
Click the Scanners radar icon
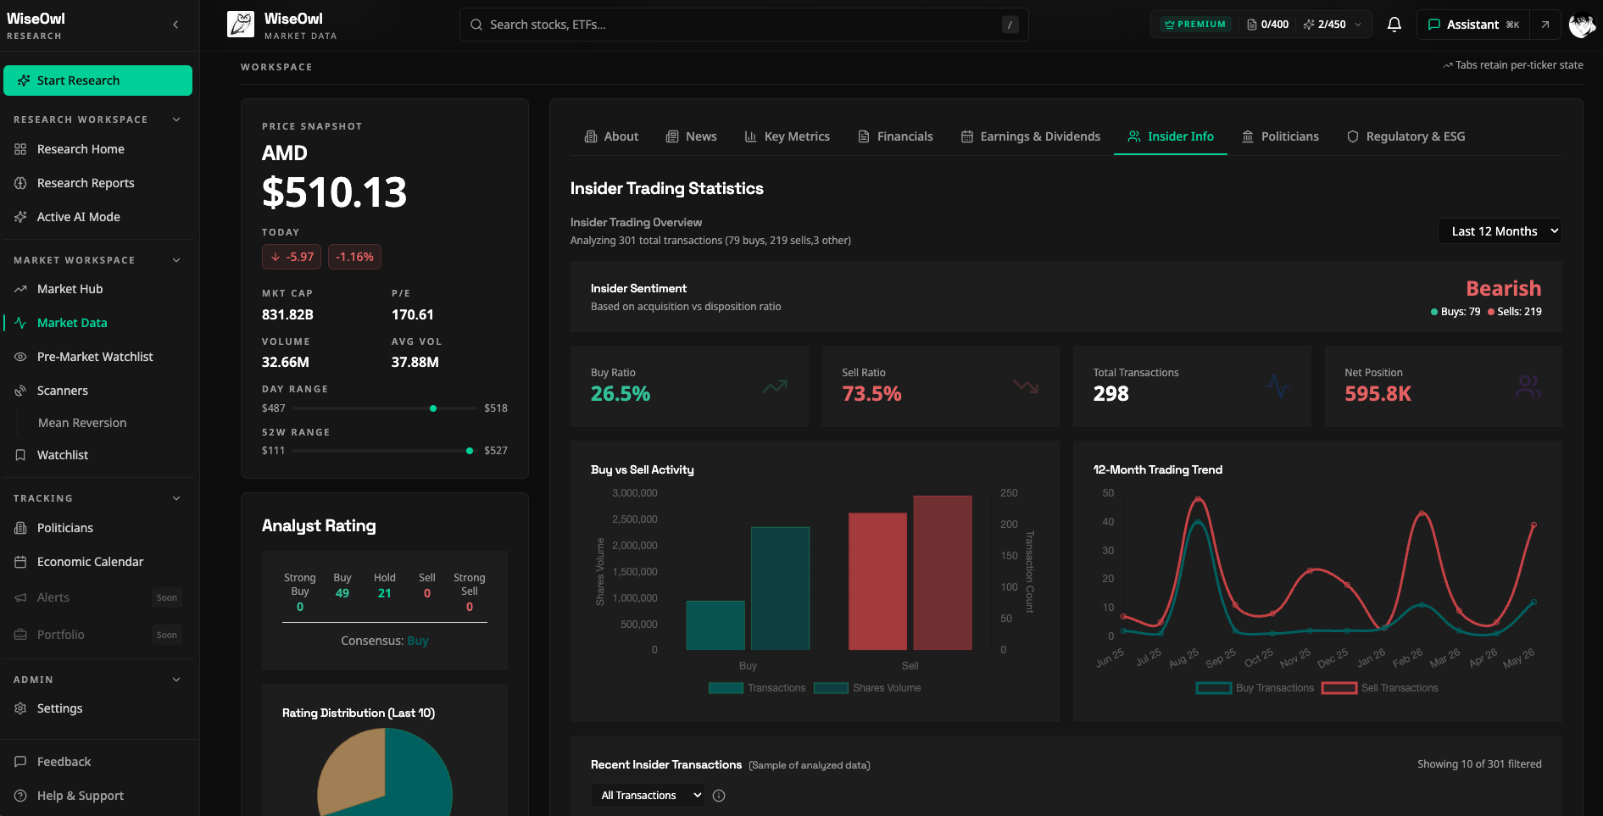(20, 391)
